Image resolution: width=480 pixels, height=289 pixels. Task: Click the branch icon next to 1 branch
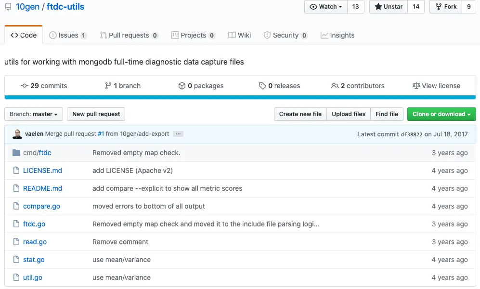[108, 86]
